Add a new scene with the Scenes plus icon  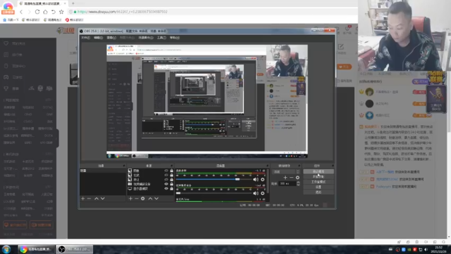83,199
